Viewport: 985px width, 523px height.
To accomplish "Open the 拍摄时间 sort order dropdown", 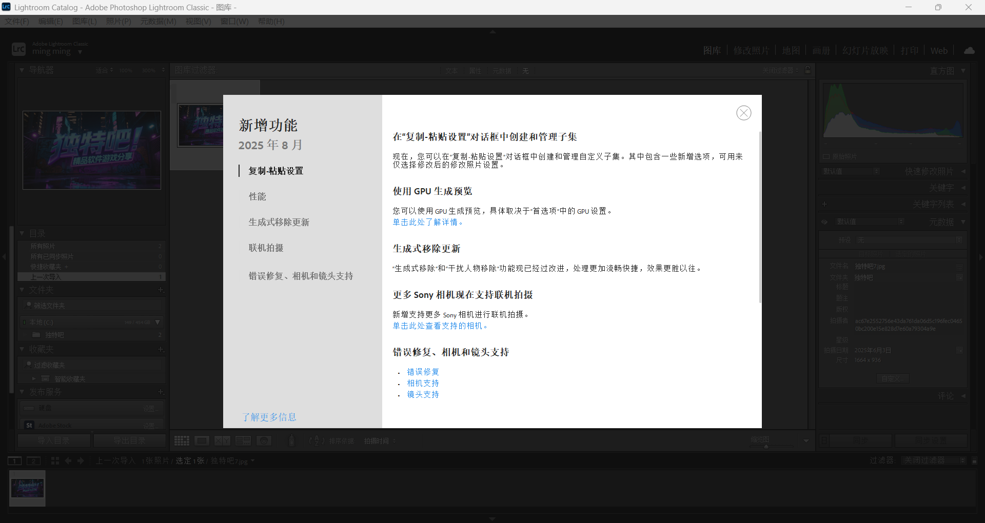I will [380, 441].
